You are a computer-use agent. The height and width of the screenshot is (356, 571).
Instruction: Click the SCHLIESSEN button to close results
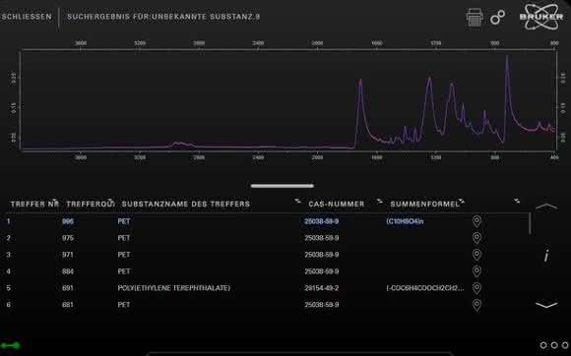click(x=26, y=17)
